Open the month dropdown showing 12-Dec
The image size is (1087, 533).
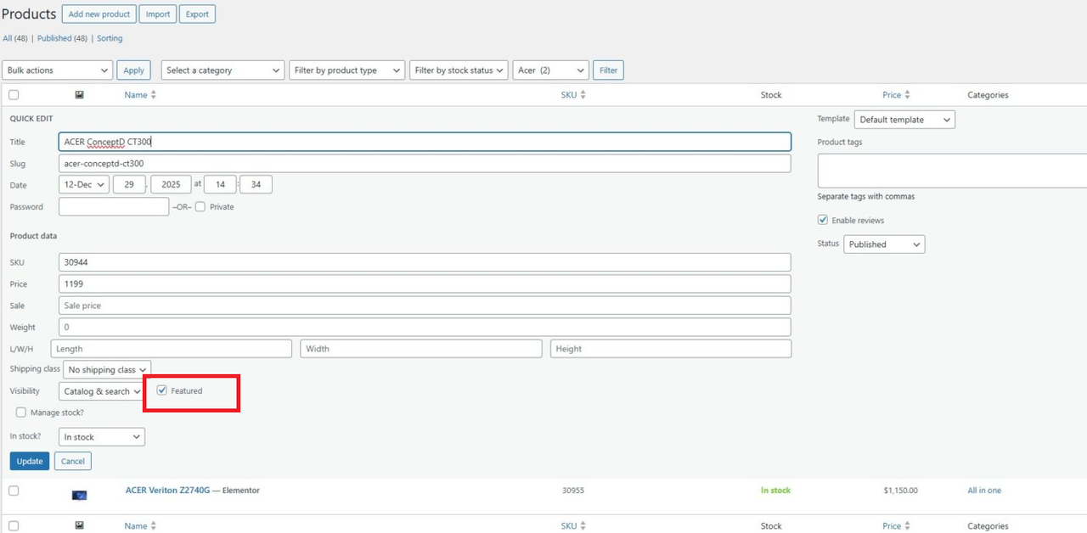(84, 184)
